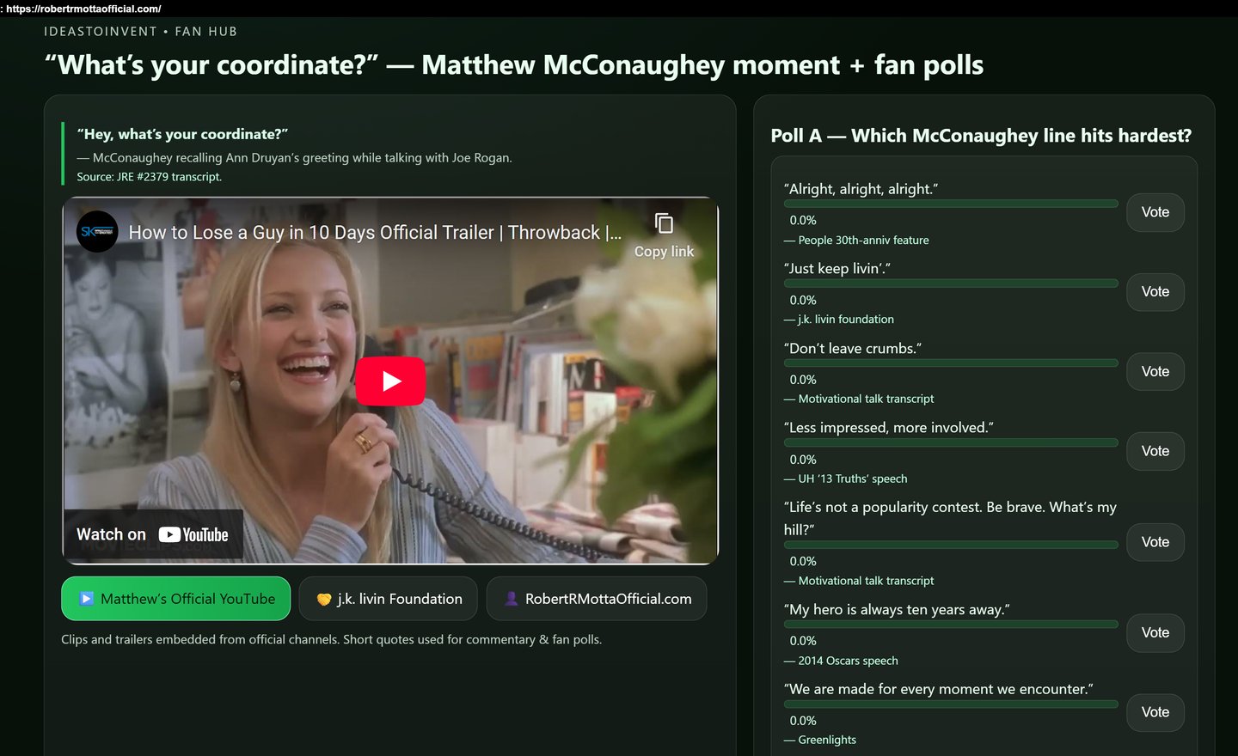The width and height of the screenshot is (1238, 756).
Task: Click the progress bar under "Alright, alright, alright."
Action: 951,204
